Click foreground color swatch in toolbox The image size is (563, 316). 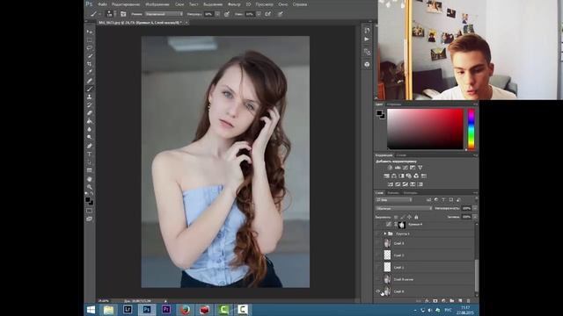coord(88,200)
